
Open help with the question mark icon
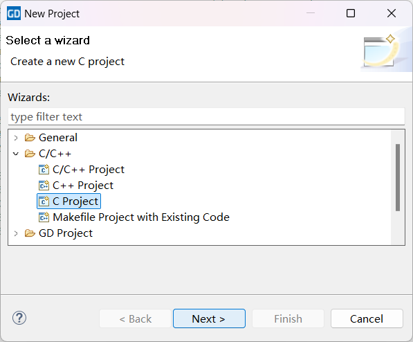click(x=19, y=318)
